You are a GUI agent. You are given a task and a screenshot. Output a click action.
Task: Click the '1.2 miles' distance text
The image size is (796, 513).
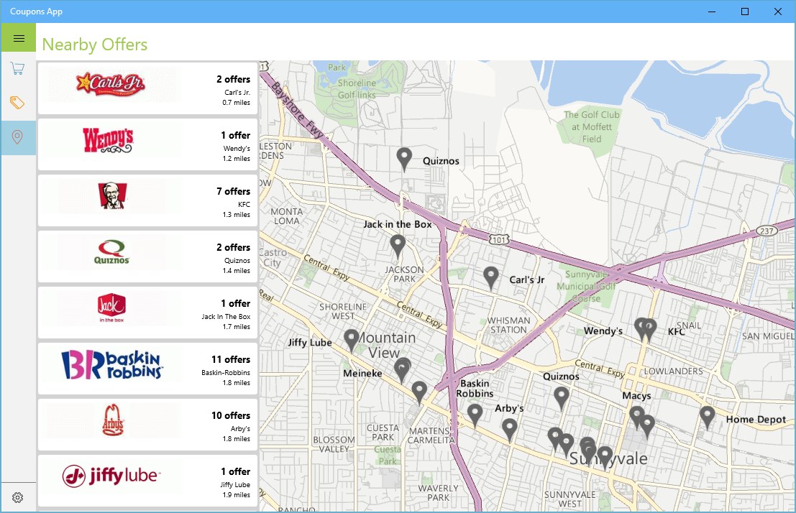236,158
